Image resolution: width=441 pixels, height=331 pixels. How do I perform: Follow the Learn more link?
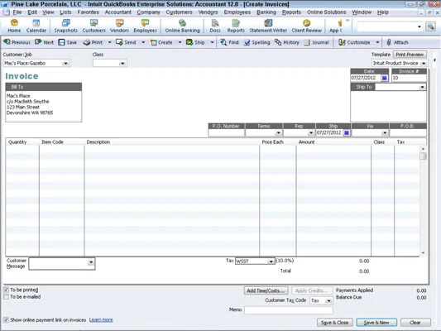(x=101, y=319)
